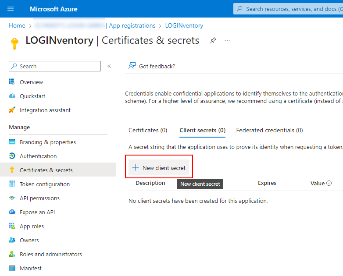Switch to Federated credentials (0) tab
Viewport: 343px width, 276px height.
coord(269,131)
